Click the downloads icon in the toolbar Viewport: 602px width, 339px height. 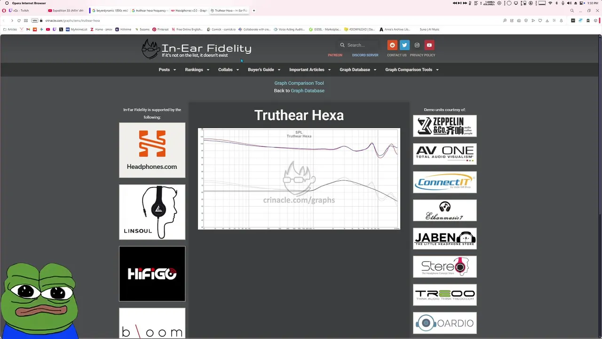coord(547,21)
